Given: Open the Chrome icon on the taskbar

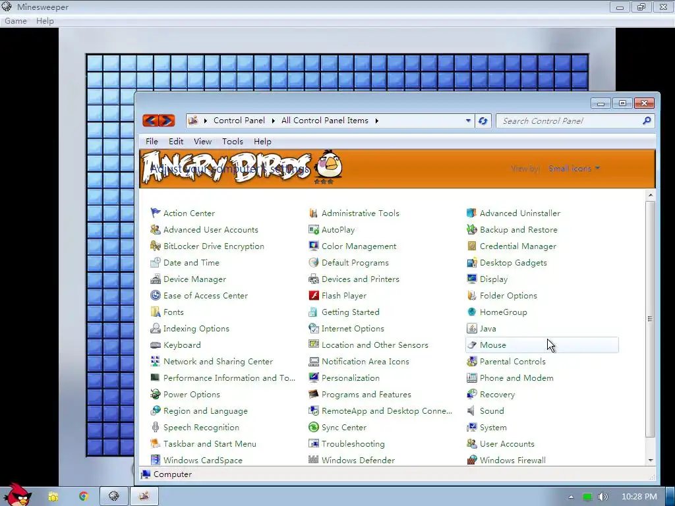Looking at the screenshot, I should (83, 496).
